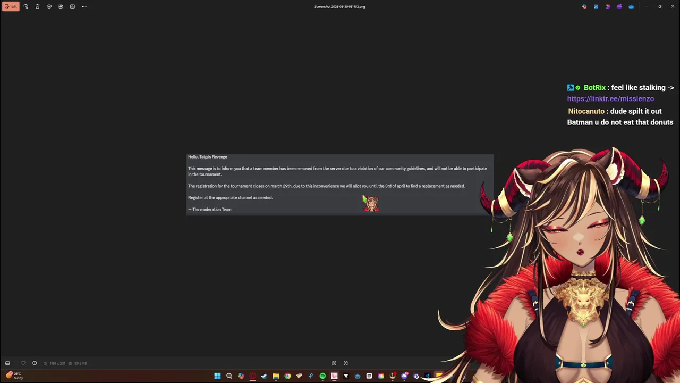Open the linktr.ee/misslenzo link in chat
680x383 pixels.
pos(610,99)
